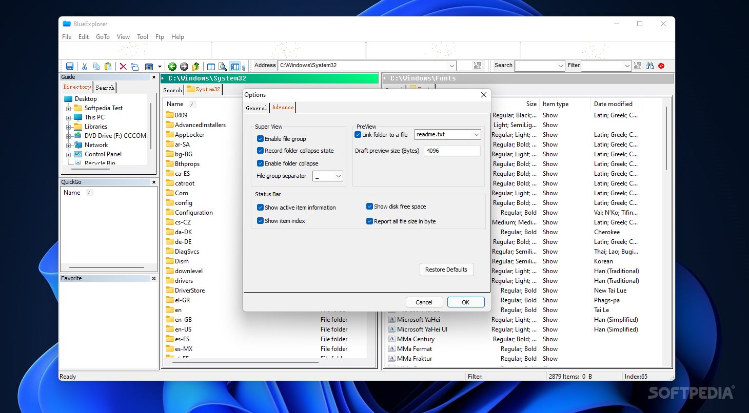Uncheck Link folder to a file

coord(358,135)
